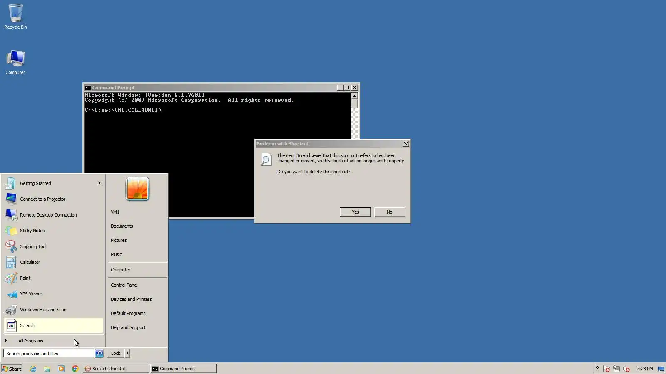
Task: Click the Show desktop button in the tray
Action: [x=661, y=369]
